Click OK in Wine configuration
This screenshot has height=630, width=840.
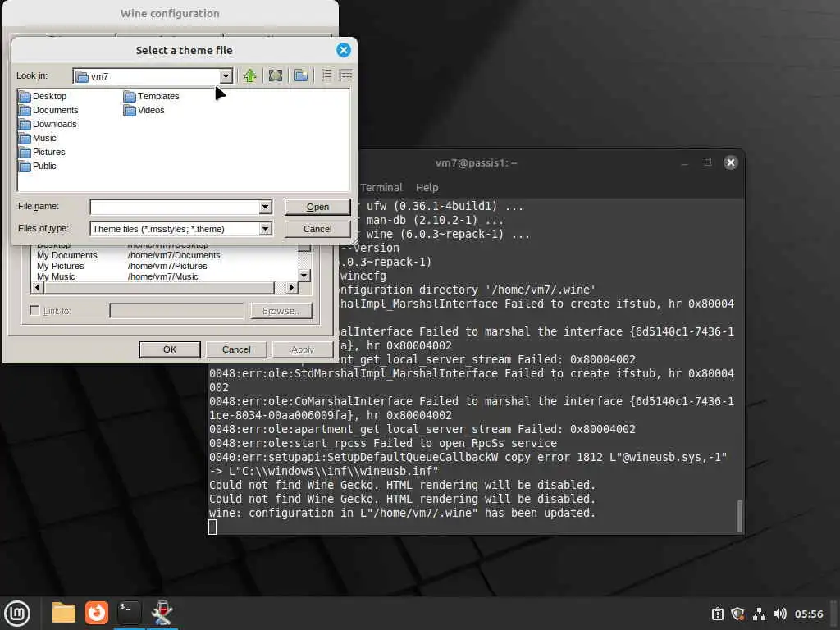pyautogui.click(x=170, y=349)
